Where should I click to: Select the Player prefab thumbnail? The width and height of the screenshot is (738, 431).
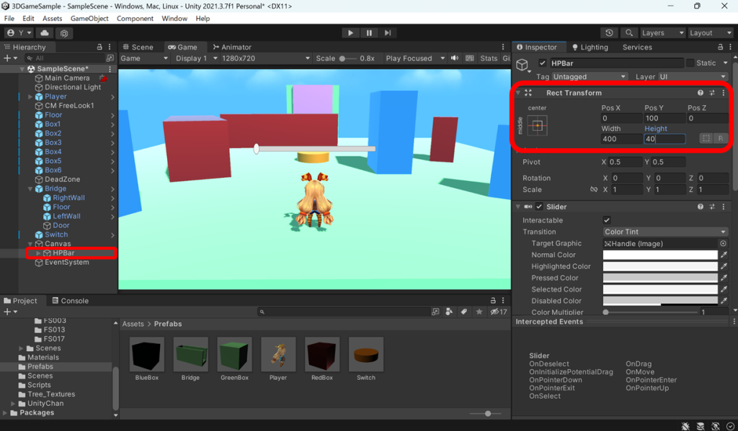[x=278, y=354]
